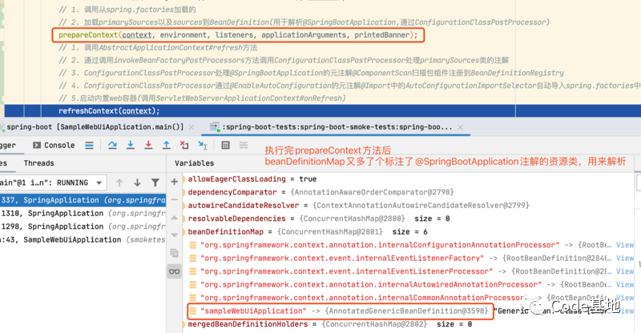641x333 pixels.
Task: Expand the allowEagerClassLoading variable marker
Action: click(x=184, y=179)
